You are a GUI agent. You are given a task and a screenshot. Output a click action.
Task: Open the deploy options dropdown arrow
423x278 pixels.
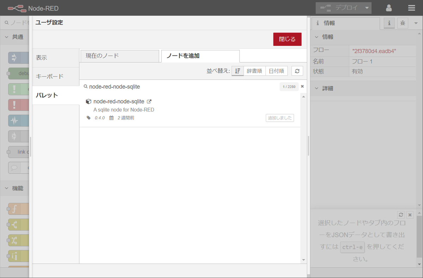367,8
